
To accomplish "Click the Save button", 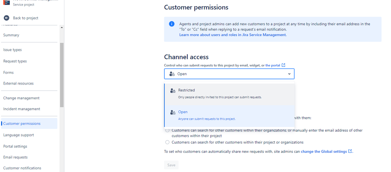I will coord(171,165).
